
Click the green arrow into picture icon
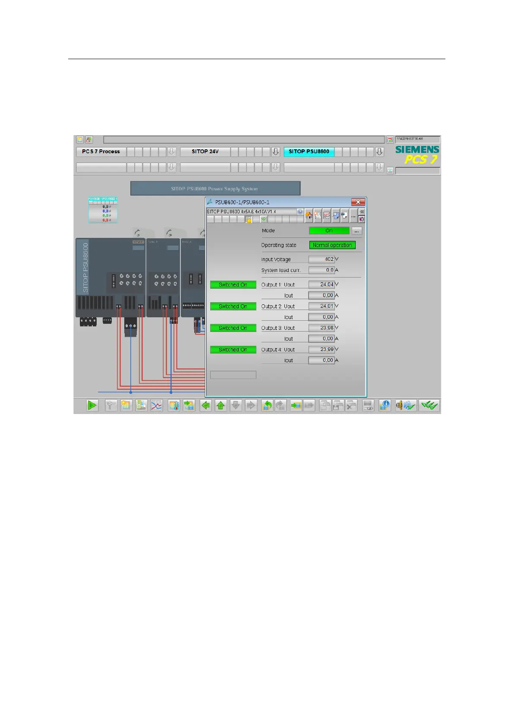(x=296, y=405)
